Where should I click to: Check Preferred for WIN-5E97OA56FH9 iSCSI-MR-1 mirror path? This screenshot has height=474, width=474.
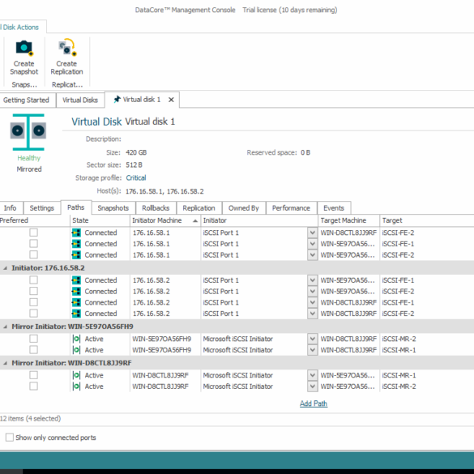33,350
